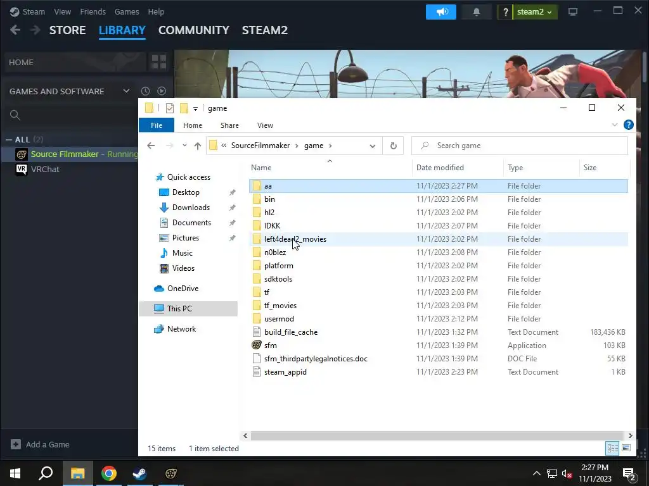Click recent activity clock icon in library
This screenshot has height=486, width=649.
[x=145, y=91]
